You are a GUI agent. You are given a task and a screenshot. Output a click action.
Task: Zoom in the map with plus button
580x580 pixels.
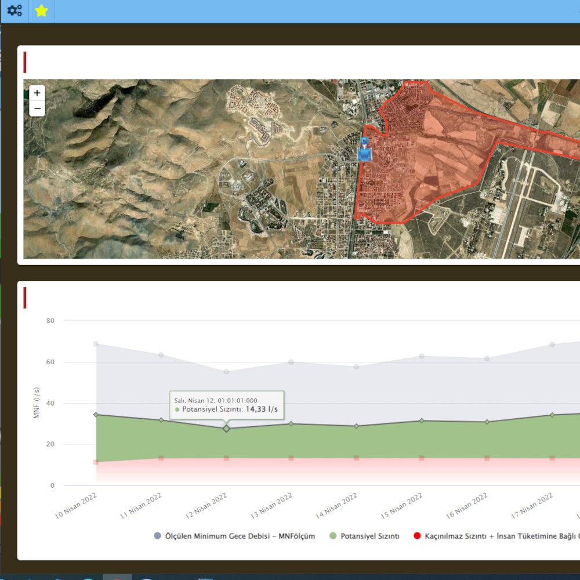coord(37,93)
